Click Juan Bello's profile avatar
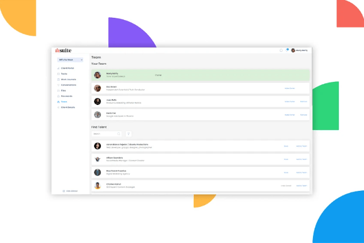Viewport: 364px width, 243px height. (97, 101)
